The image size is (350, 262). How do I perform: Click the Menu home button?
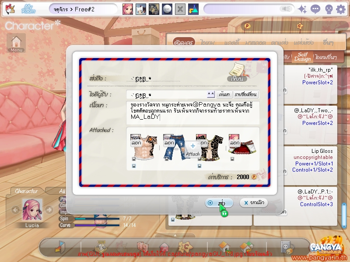click(x=16, y=43)
